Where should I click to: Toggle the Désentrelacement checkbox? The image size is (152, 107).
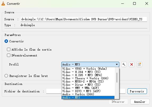click(x=9, y=55)
